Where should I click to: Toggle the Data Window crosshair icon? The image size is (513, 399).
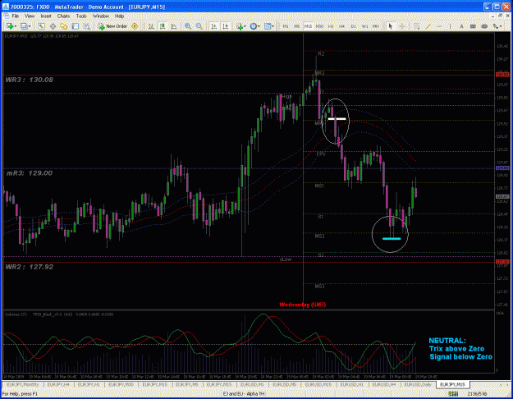pos(53,26)
